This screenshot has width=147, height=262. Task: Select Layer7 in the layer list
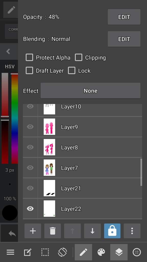pyautogui.click(x=82, y=168)
